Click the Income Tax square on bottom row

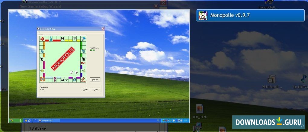coord(67,79)
